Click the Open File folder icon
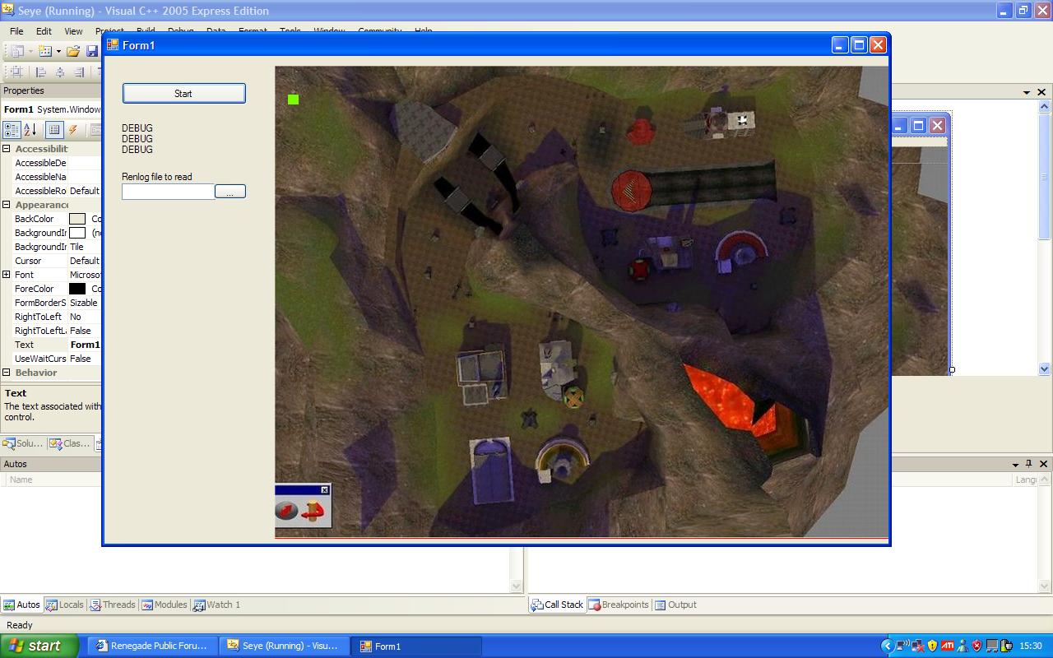Screen dimensions: 1053x658 [x=73, y=52]
